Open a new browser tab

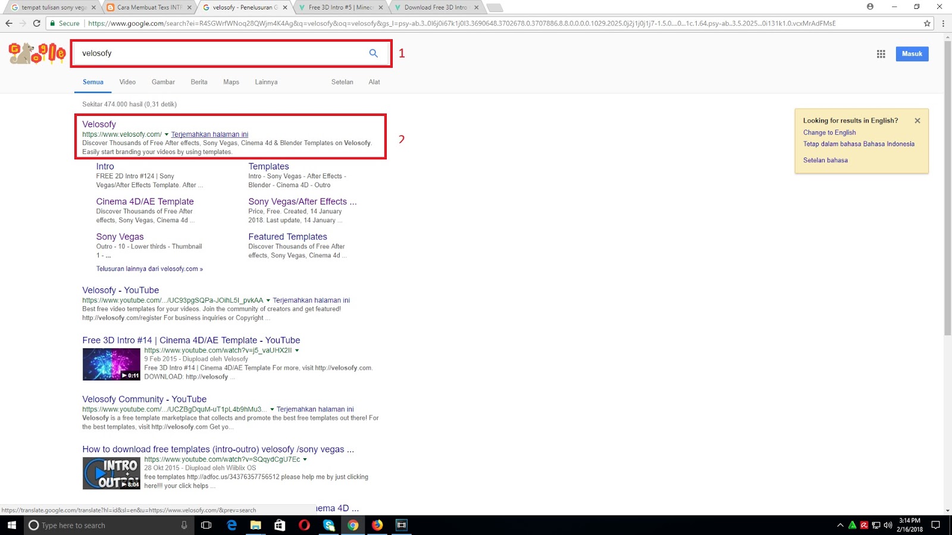coord(494,8)
